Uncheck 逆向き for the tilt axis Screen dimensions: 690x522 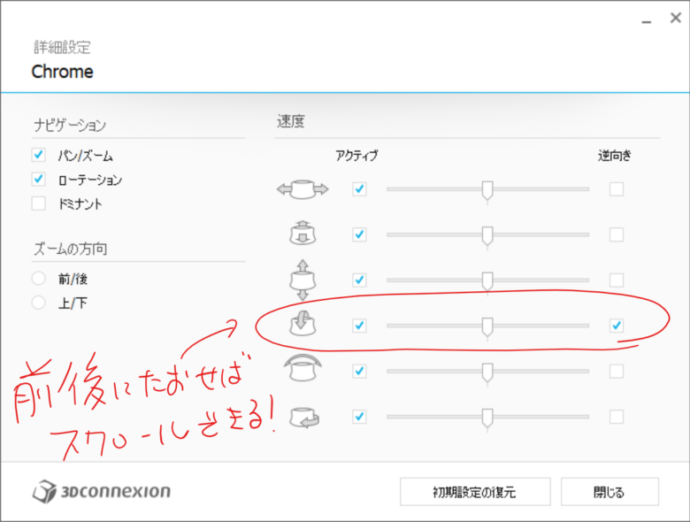point(617,326)
